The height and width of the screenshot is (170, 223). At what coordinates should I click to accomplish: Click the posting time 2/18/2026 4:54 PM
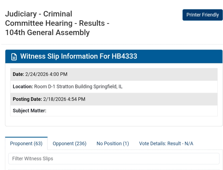pyautogui.click(x=64, y=99)
